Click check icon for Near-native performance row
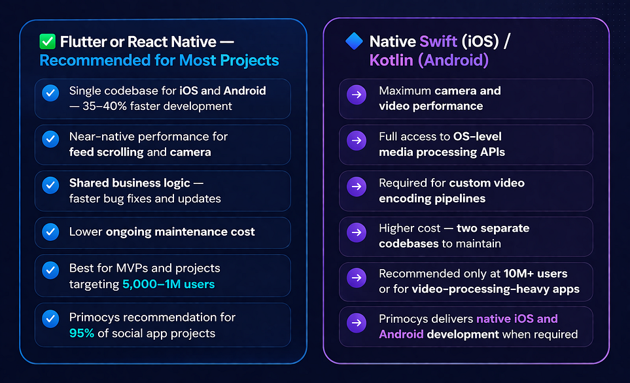 50,139
